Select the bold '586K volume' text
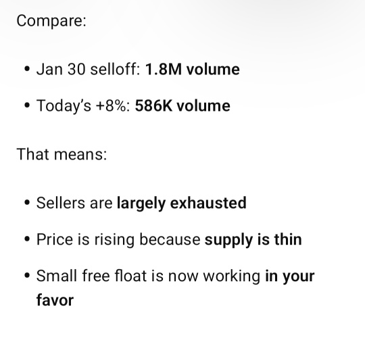The width and height of the screenshot is (365, 338). click(182, 105)
